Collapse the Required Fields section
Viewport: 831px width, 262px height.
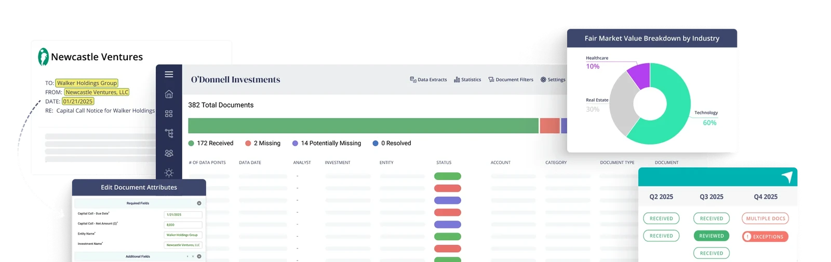(x=199, y=203)
